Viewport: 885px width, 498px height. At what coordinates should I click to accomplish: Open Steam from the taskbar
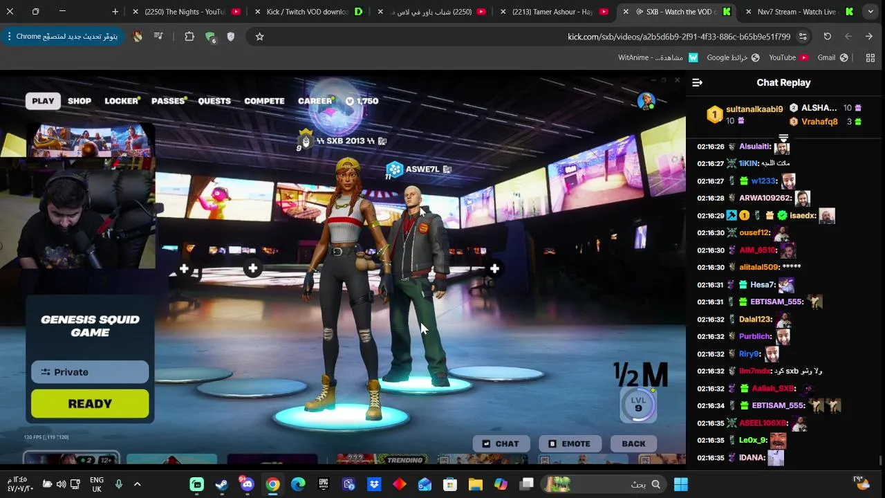tap(222, 484)
